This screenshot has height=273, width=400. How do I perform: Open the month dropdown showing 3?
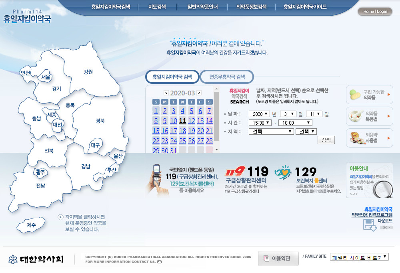coord(288,114)
